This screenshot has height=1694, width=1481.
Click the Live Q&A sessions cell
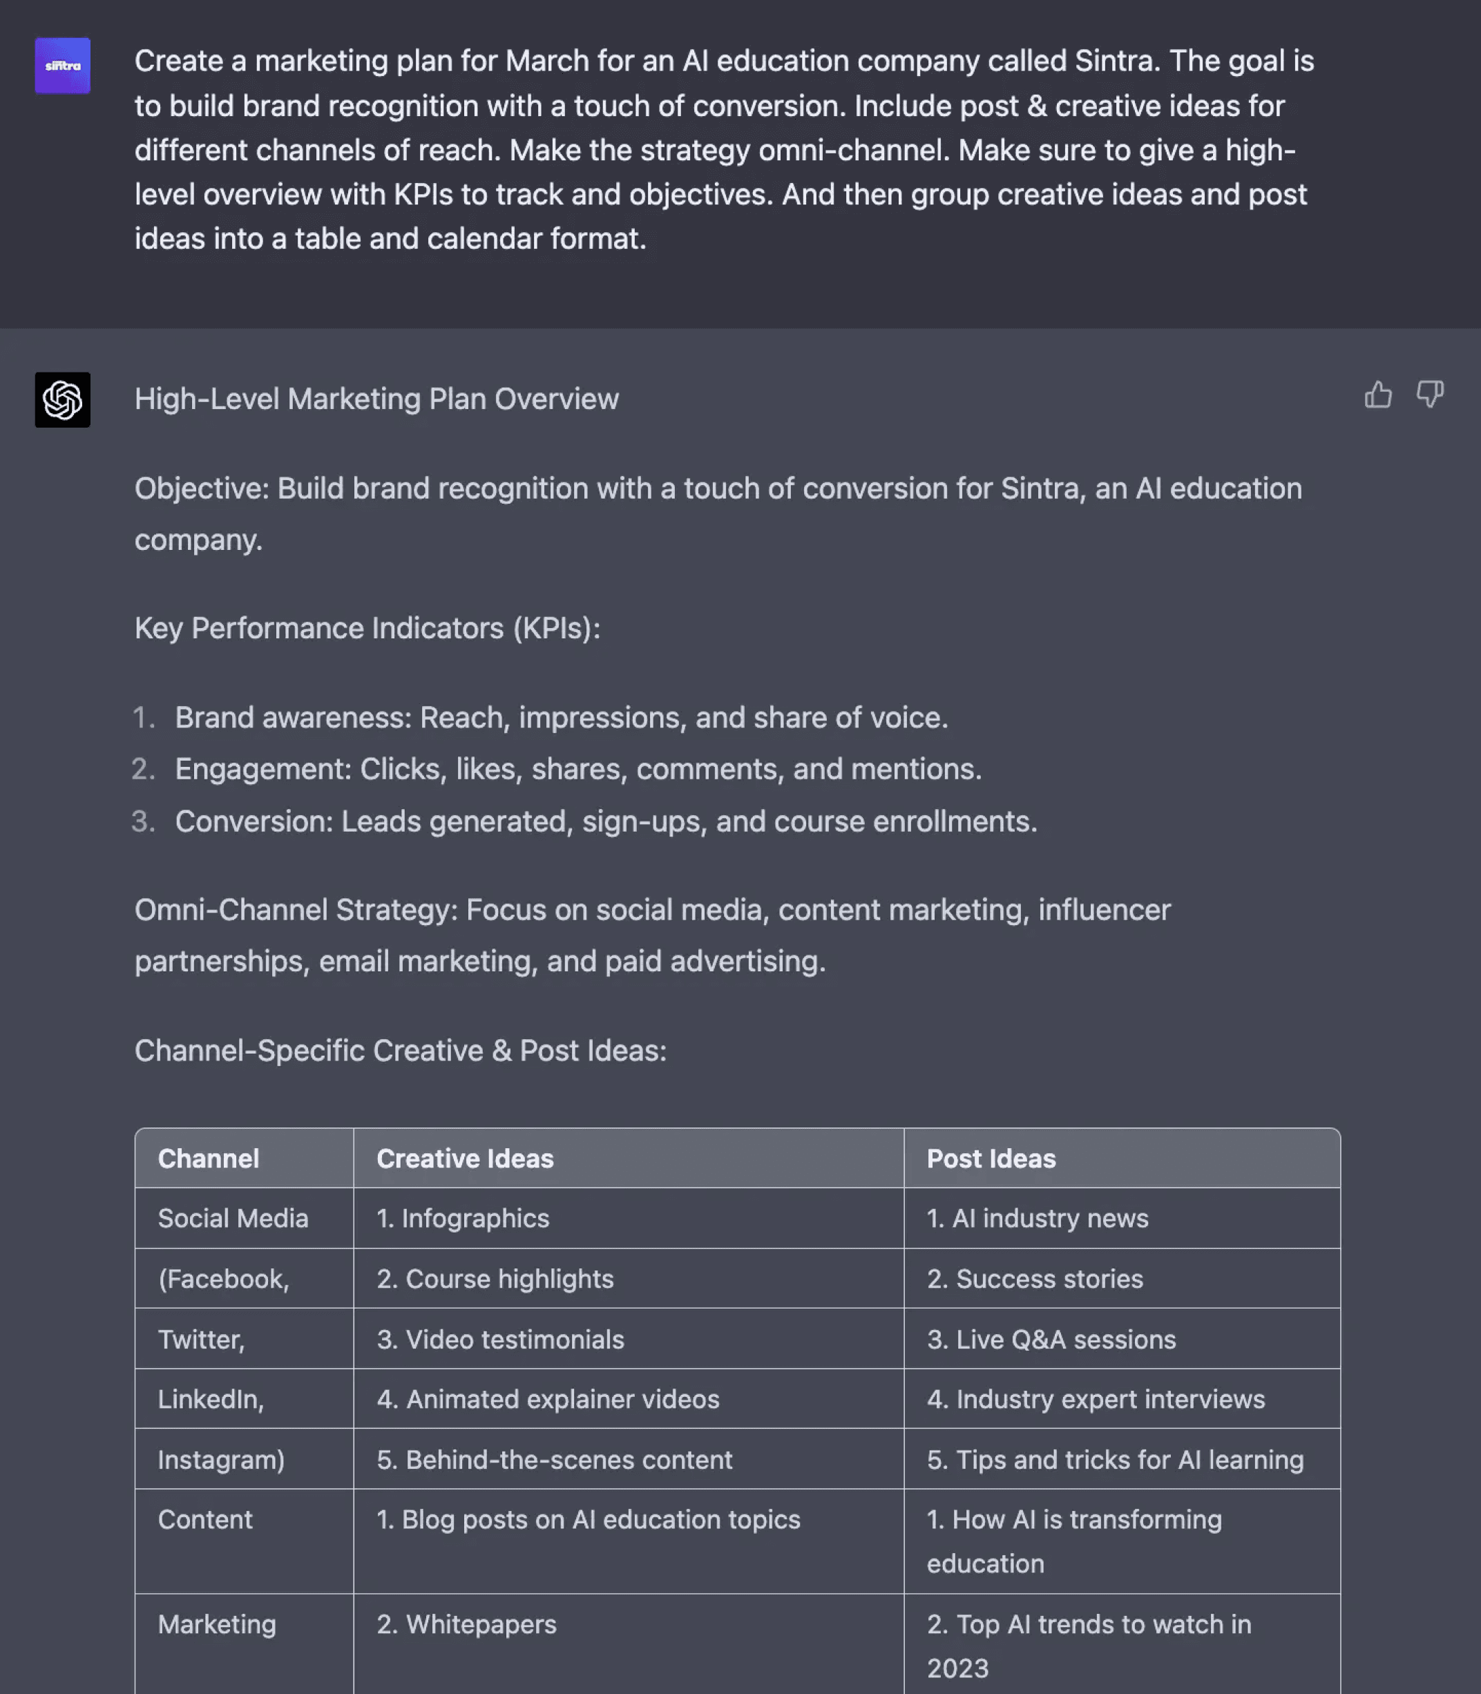pyautogui.click(x=1122, y=1339)
